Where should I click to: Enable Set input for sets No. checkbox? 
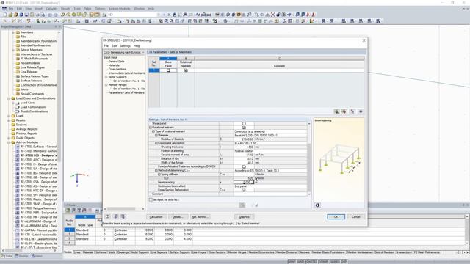tap(151, 199)
